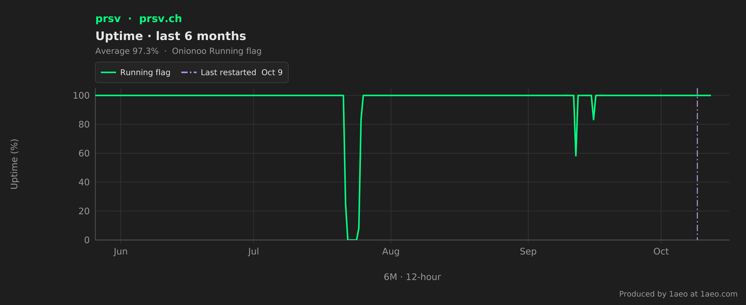Click the "20" y-axis tick label
The image size is (746, 305).
84,211
